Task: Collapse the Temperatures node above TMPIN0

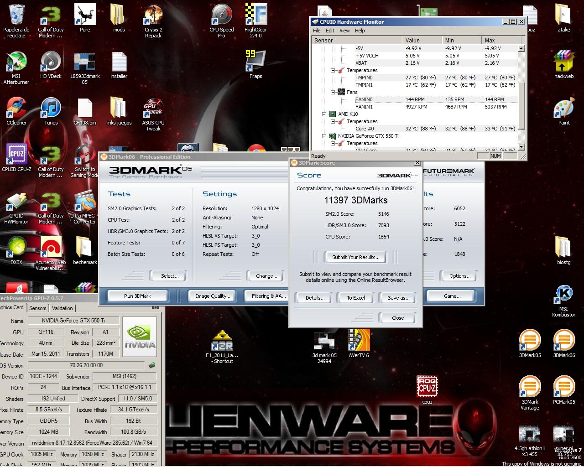Action: click(x=333, y=70)
